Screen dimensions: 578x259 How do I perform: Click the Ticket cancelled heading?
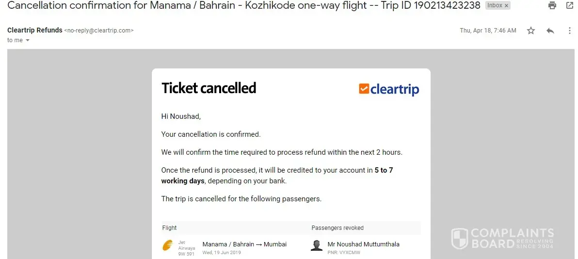pyautogui.click(x=209, y=88)
